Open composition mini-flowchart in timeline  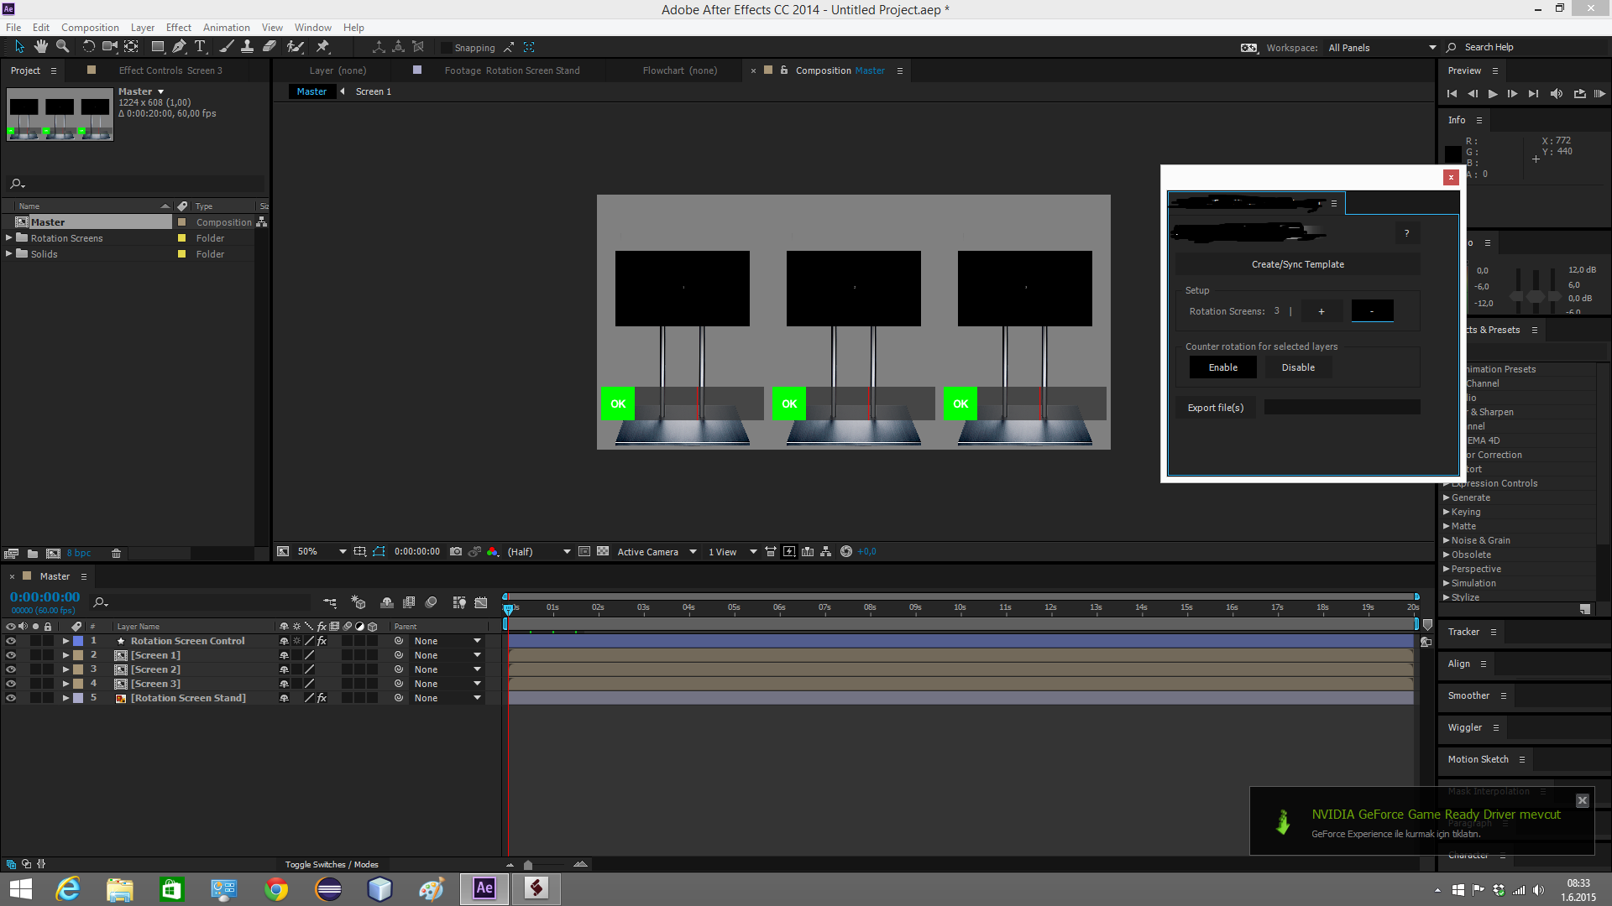coord(330,602)
